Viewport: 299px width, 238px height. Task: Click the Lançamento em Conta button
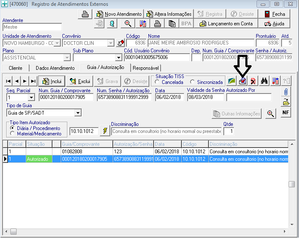(x=226, y=24)
